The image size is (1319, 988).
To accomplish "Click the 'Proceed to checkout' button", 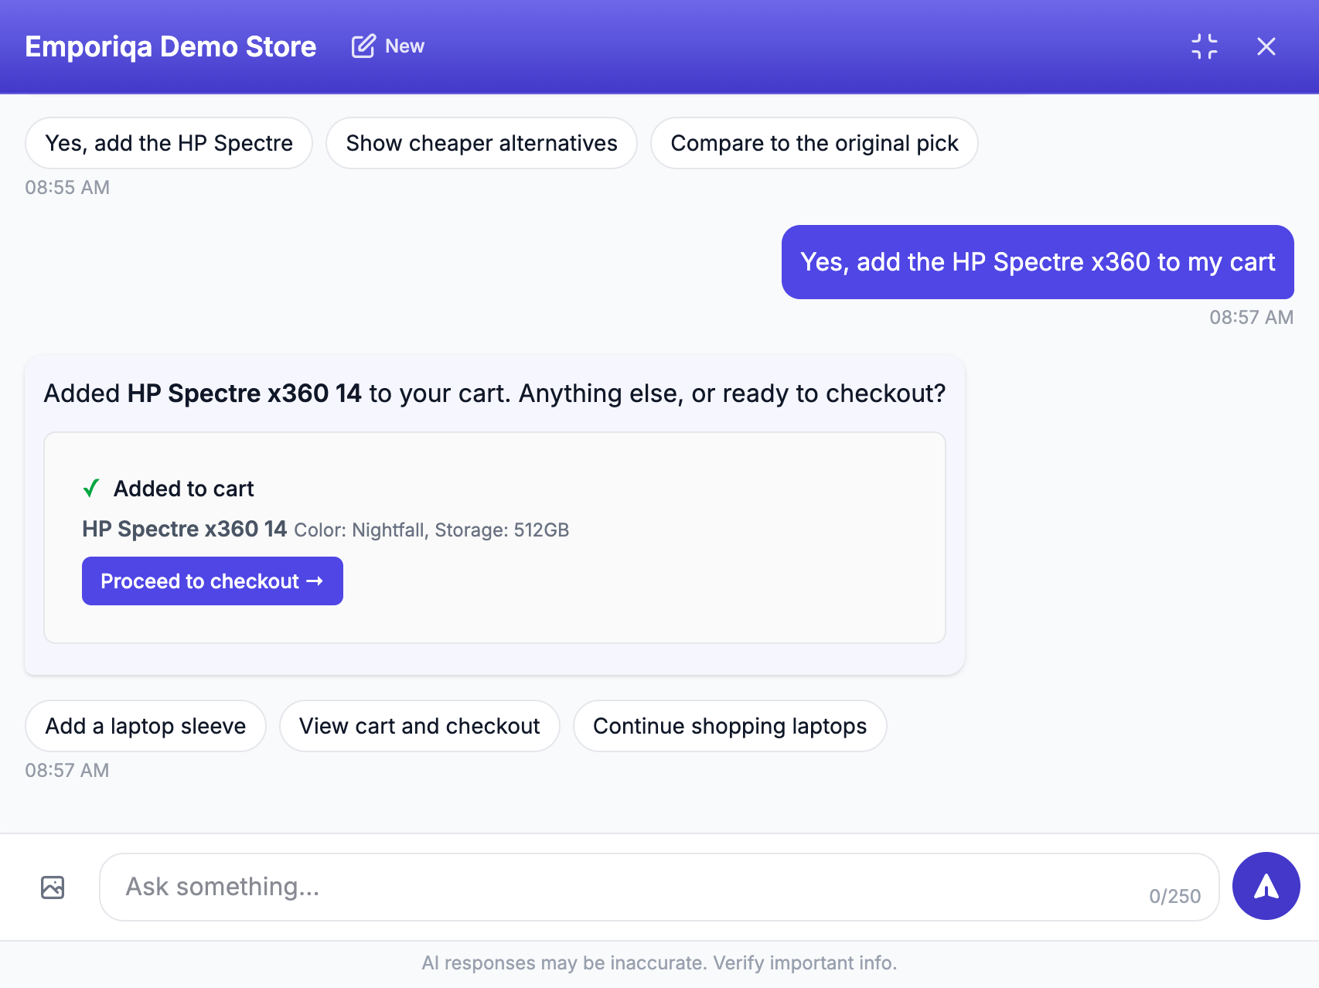I will pyautogui.click(x=213, y=581).
